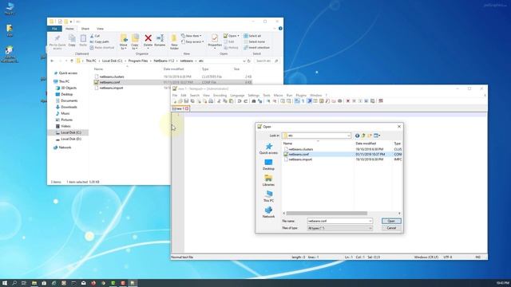This screenshot has width=511, height=287.
Task: Click Invert selection in Explorer ribbon
Action: [257, 48]
